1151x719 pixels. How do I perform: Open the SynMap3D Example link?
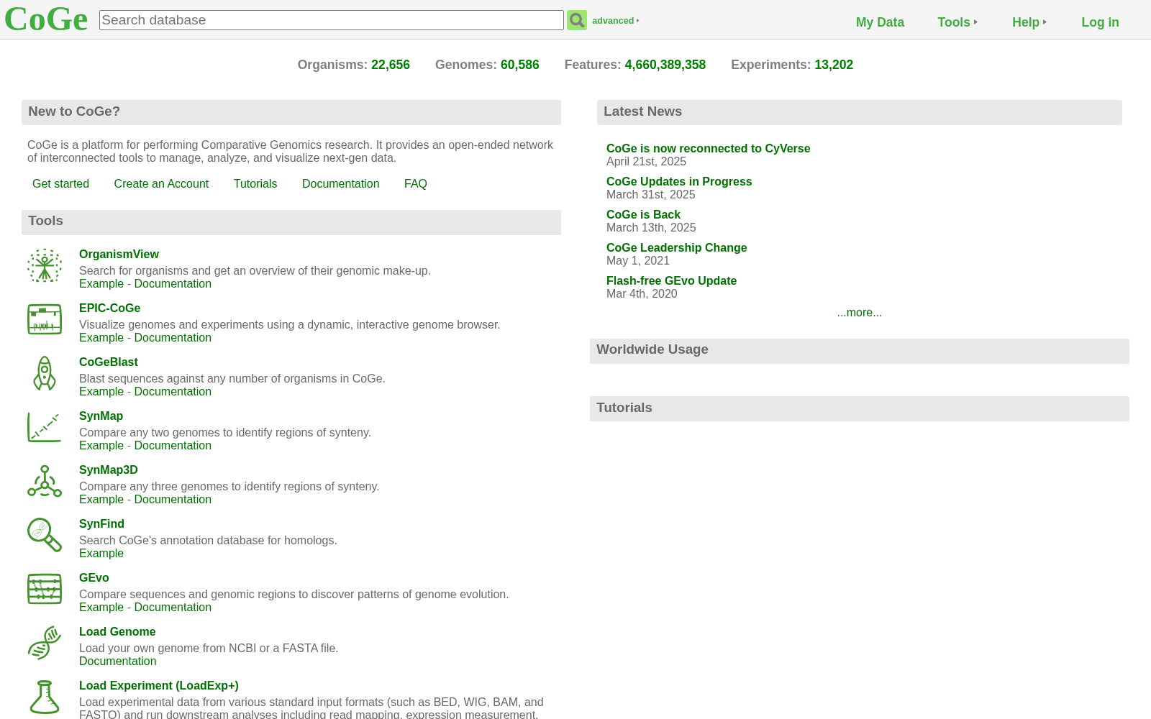coord(101,500)
